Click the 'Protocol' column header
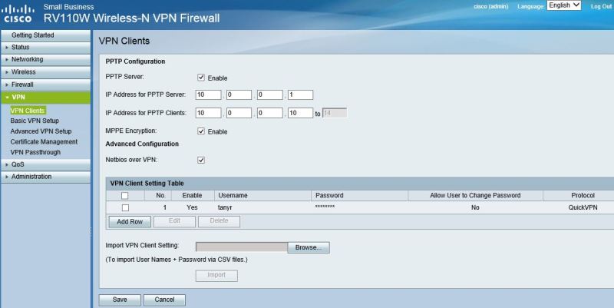 (583, 196)
